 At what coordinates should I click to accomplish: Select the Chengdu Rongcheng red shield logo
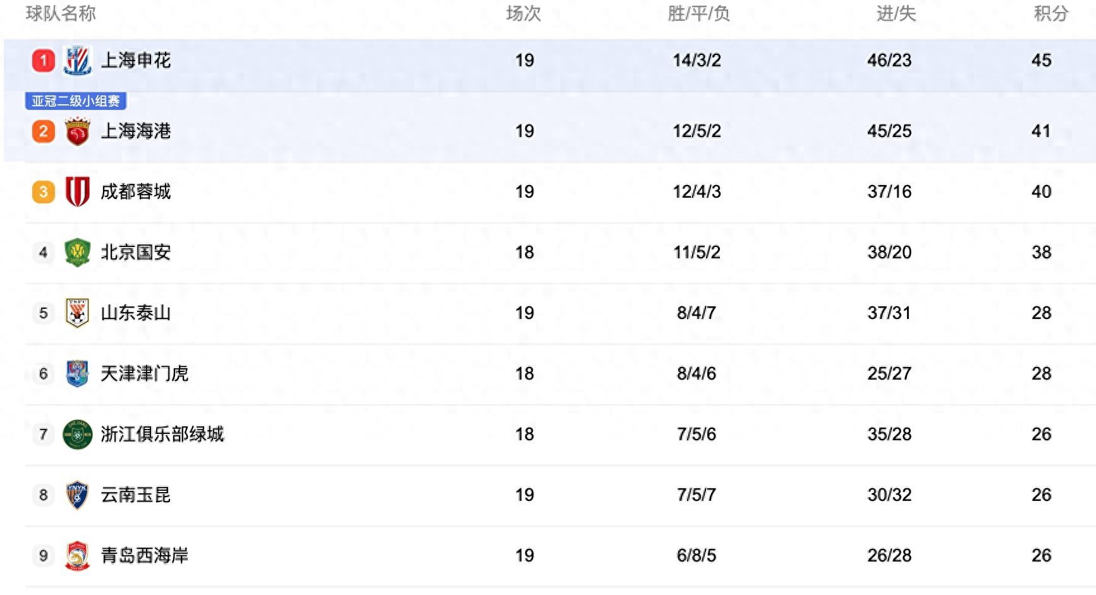tap(78, 191)
